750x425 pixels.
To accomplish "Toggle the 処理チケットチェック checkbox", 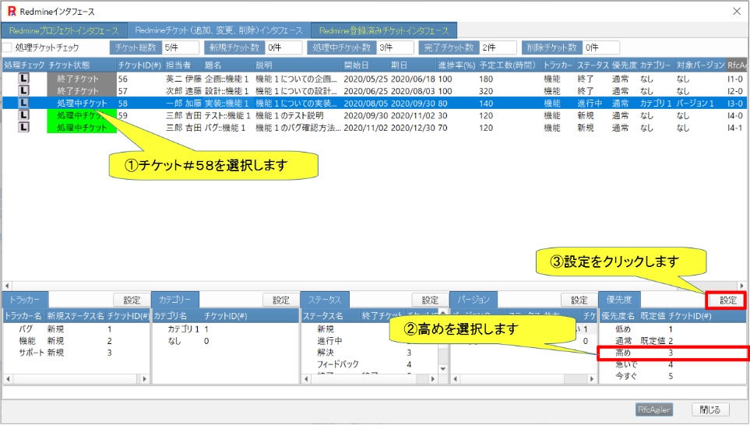I will pos(7,47).
